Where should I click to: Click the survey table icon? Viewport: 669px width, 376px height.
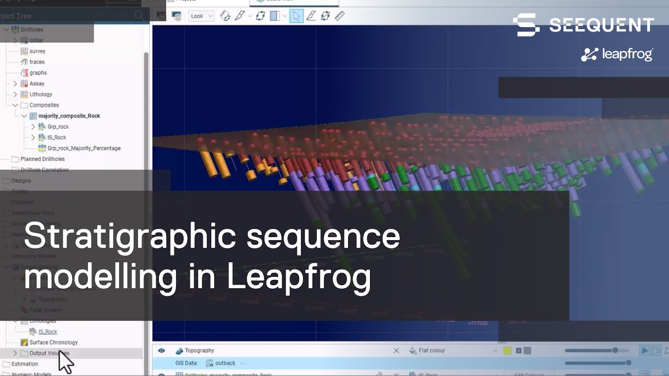[x=24, y=51]
